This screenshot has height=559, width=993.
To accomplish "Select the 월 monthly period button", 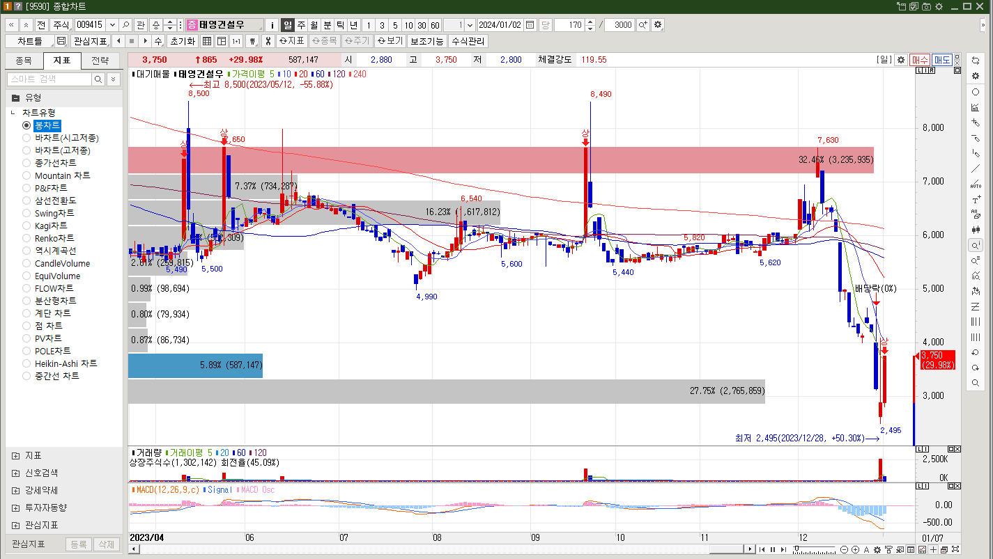I will click(314, 24).
